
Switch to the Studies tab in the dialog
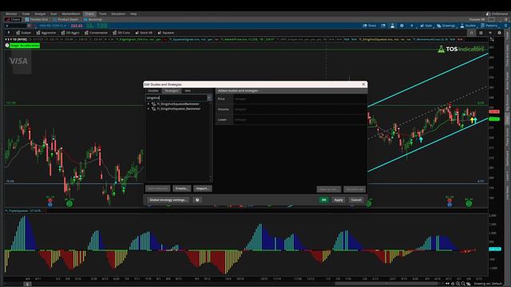tap(153, 91)
